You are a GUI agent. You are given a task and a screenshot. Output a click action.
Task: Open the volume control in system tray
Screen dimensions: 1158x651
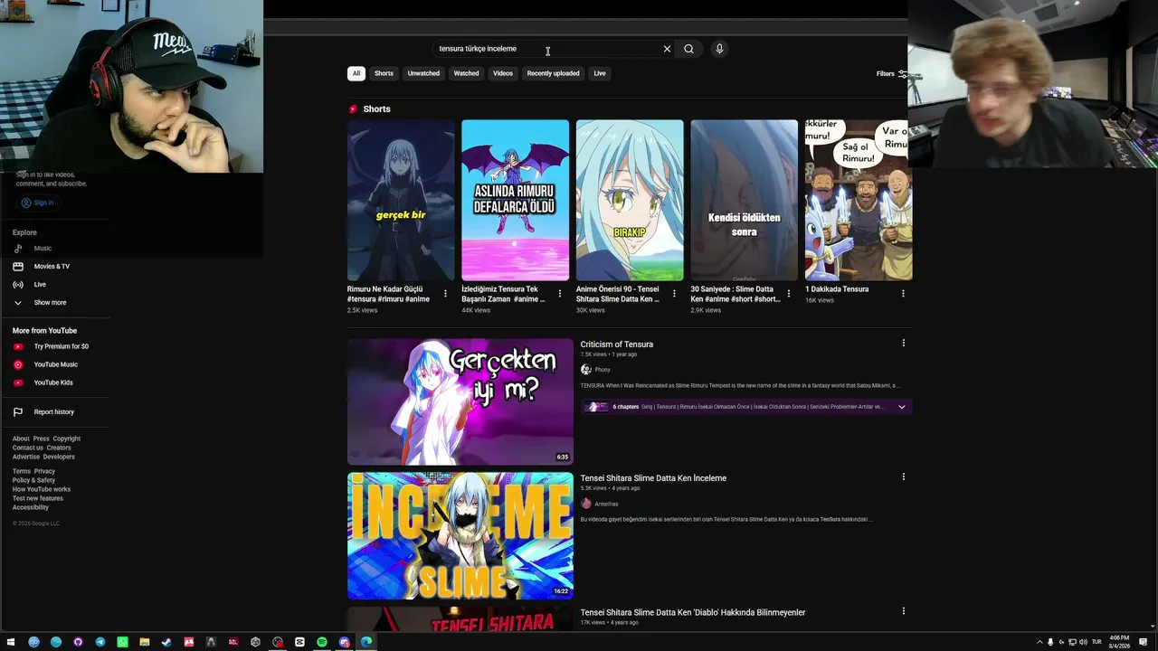(x=1084, y=642)
